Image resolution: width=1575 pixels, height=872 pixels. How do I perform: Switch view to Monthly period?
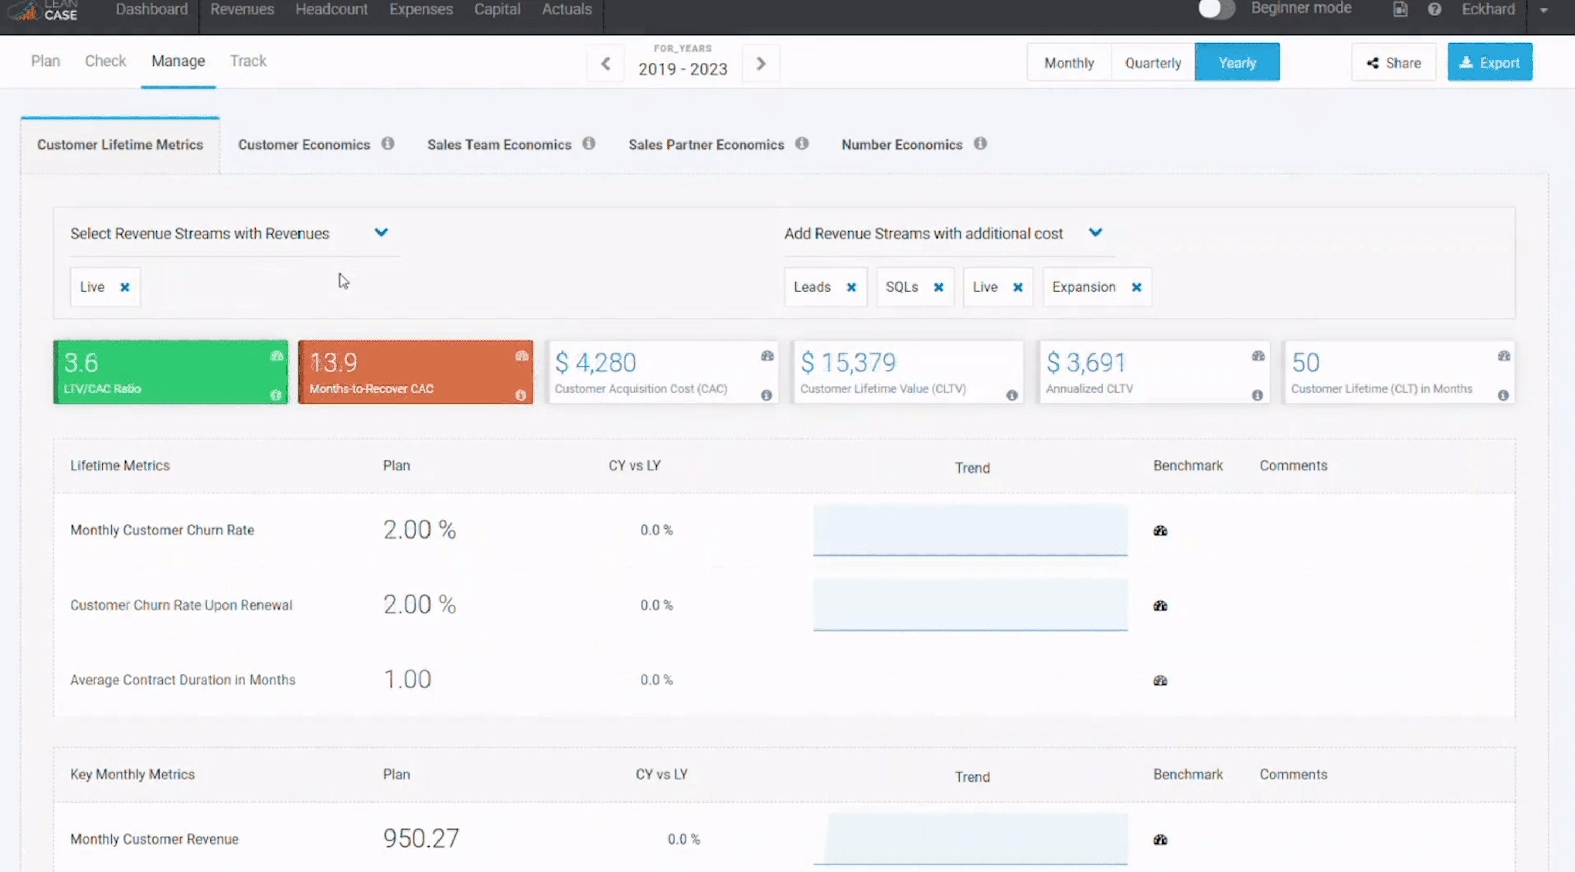tap(1068, 63)
